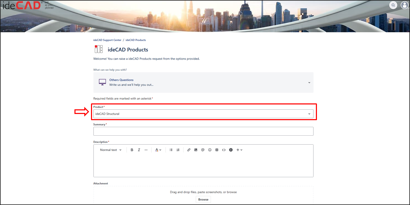Open the ideCAD Products breadcrumb link

pyautogui.click(x=136, y=40)
